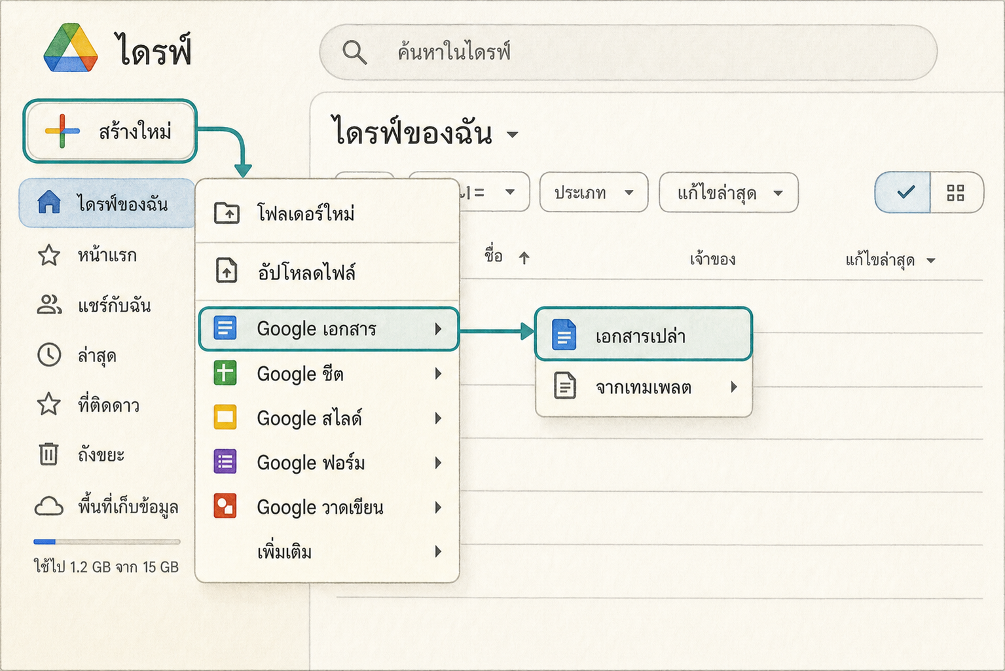1005x671 pixels.
Task: Choose อัปโหลดไฟล์ from the menu
Action: (327, 271)
